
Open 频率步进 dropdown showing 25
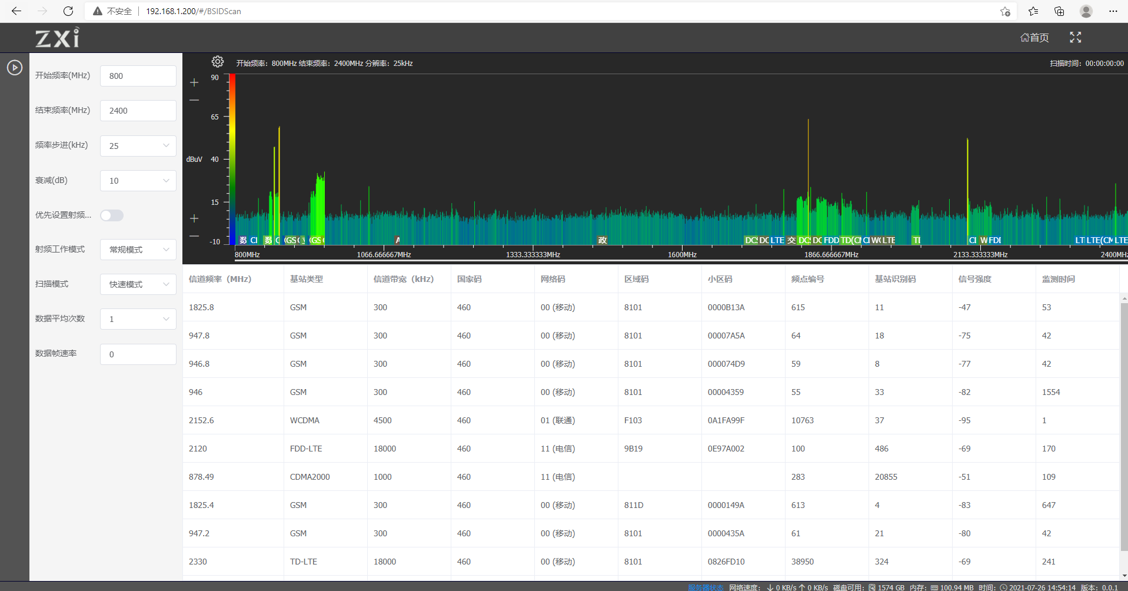pos(138,146)
